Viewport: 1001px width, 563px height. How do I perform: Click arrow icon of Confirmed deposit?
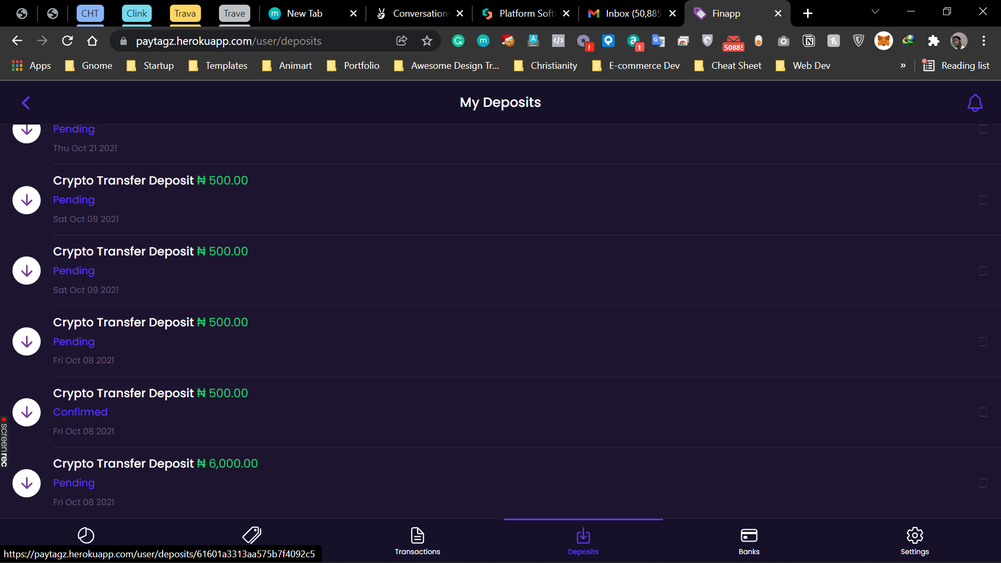point(27,412)
